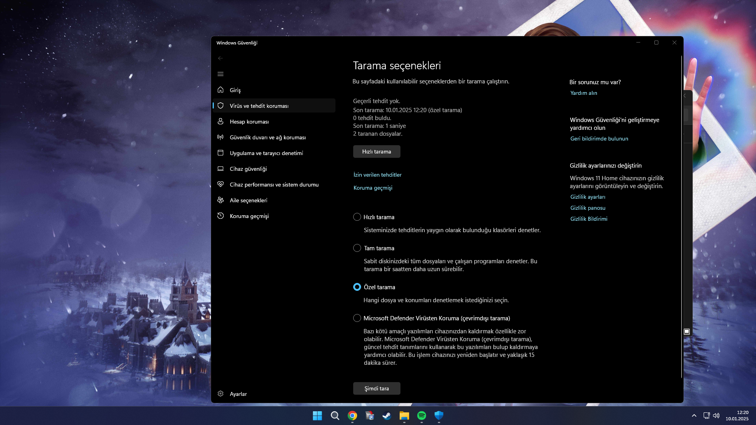Open Spotify from the taskbar
756x425 pixels.
point(421,416)
